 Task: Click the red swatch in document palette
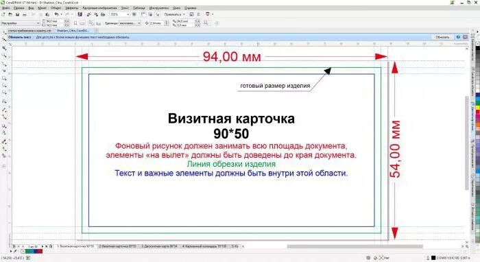point(40,251)
